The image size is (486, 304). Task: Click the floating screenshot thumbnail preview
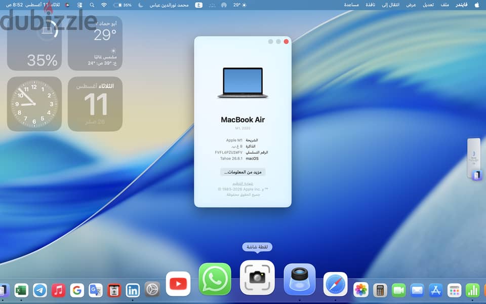tap(474, 159)
